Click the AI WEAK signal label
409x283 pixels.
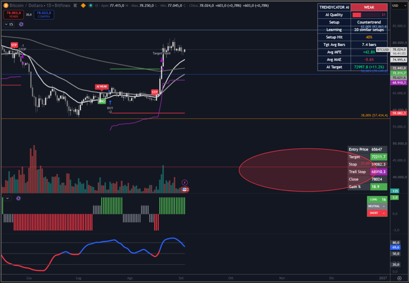pos(102,87)
